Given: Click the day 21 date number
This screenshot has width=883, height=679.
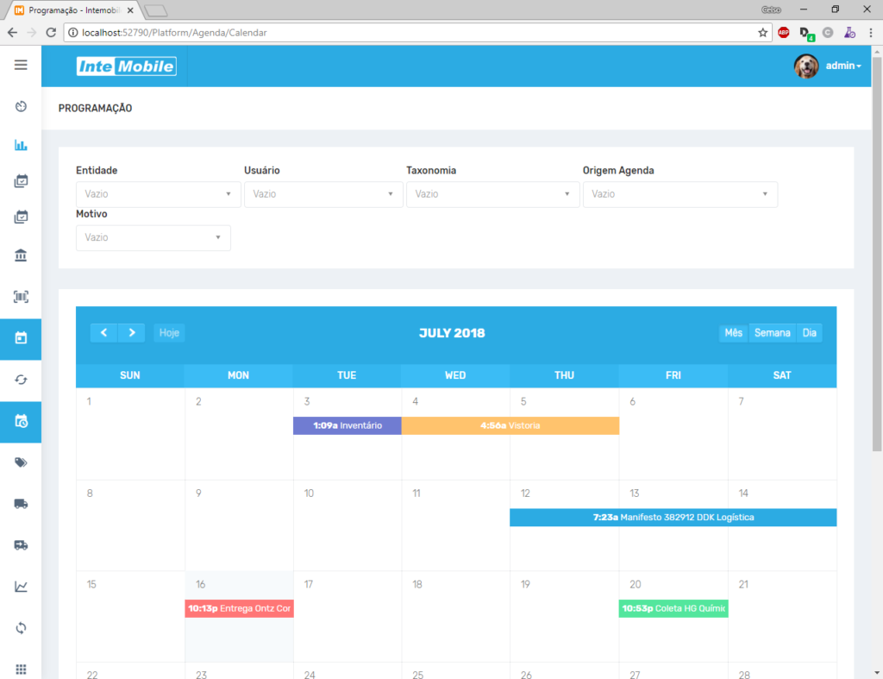Looking at the screenshot, I should click(743, 584).
